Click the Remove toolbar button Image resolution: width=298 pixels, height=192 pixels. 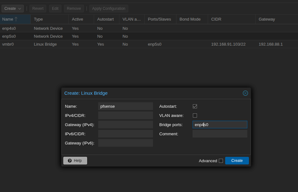click(x=74, y=9)
